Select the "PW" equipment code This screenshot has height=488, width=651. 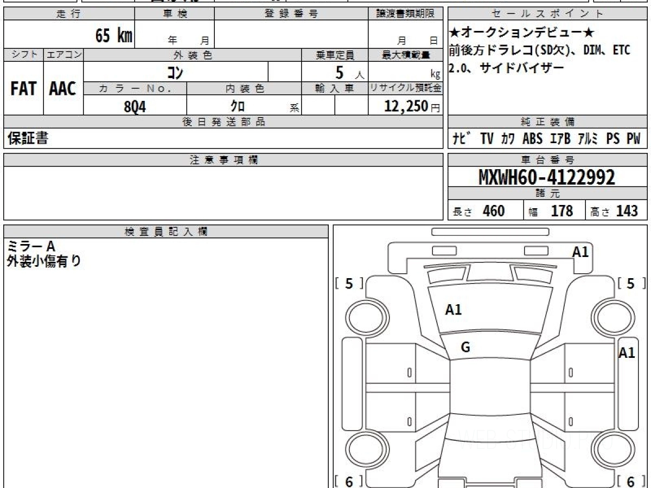[634, 139]
